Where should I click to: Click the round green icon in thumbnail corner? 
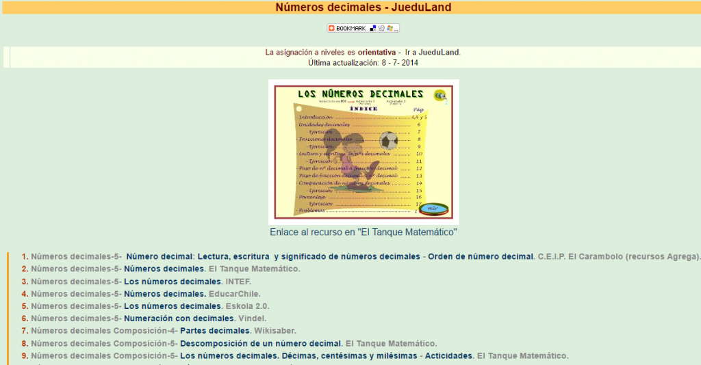(441, 96)
